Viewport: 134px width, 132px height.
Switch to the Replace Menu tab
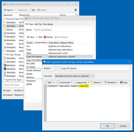tap(67, 43)
